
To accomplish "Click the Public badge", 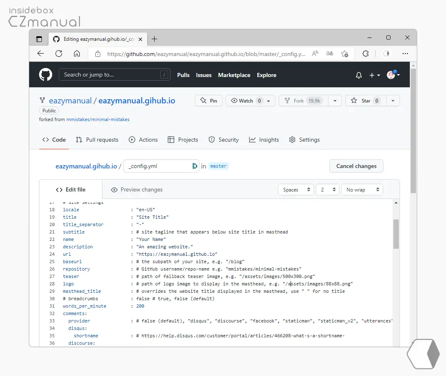I will click(49, 111).
